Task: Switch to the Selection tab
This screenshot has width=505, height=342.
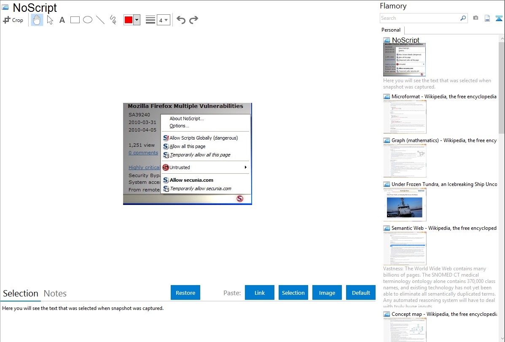Action: [21, 294]
